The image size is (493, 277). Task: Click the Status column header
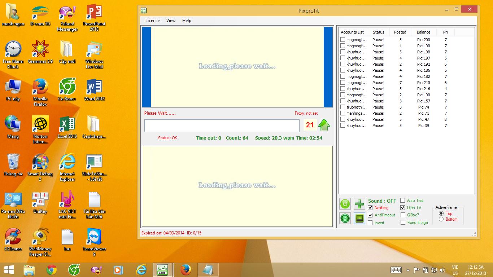(379, 32)
